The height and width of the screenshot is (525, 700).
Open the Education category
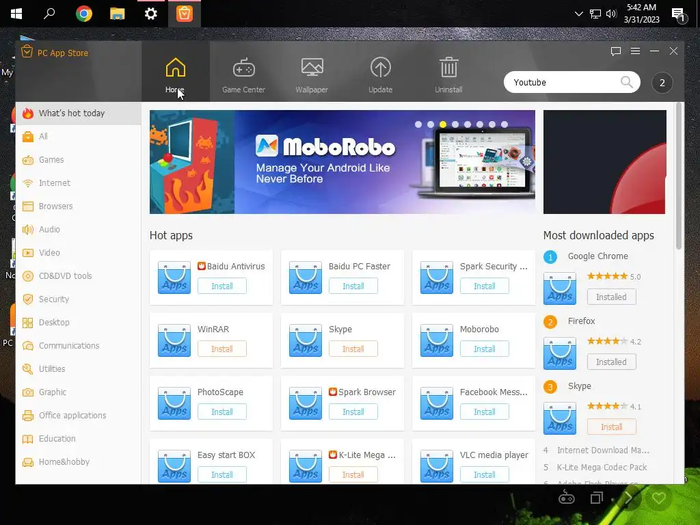pyautogui.click(x=79, y=438)
